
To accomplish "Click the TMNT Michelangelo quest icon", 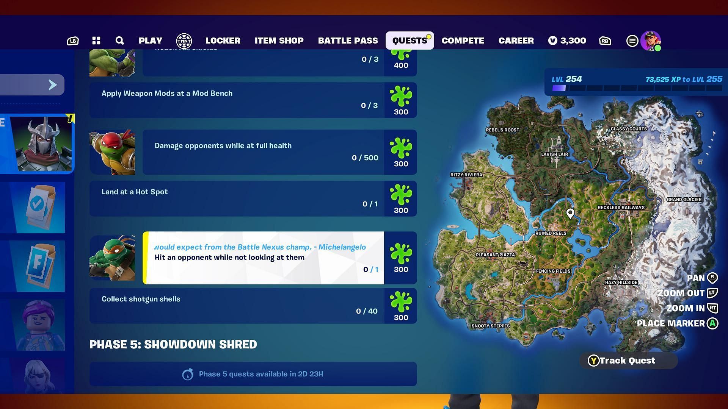I will 112,258.
